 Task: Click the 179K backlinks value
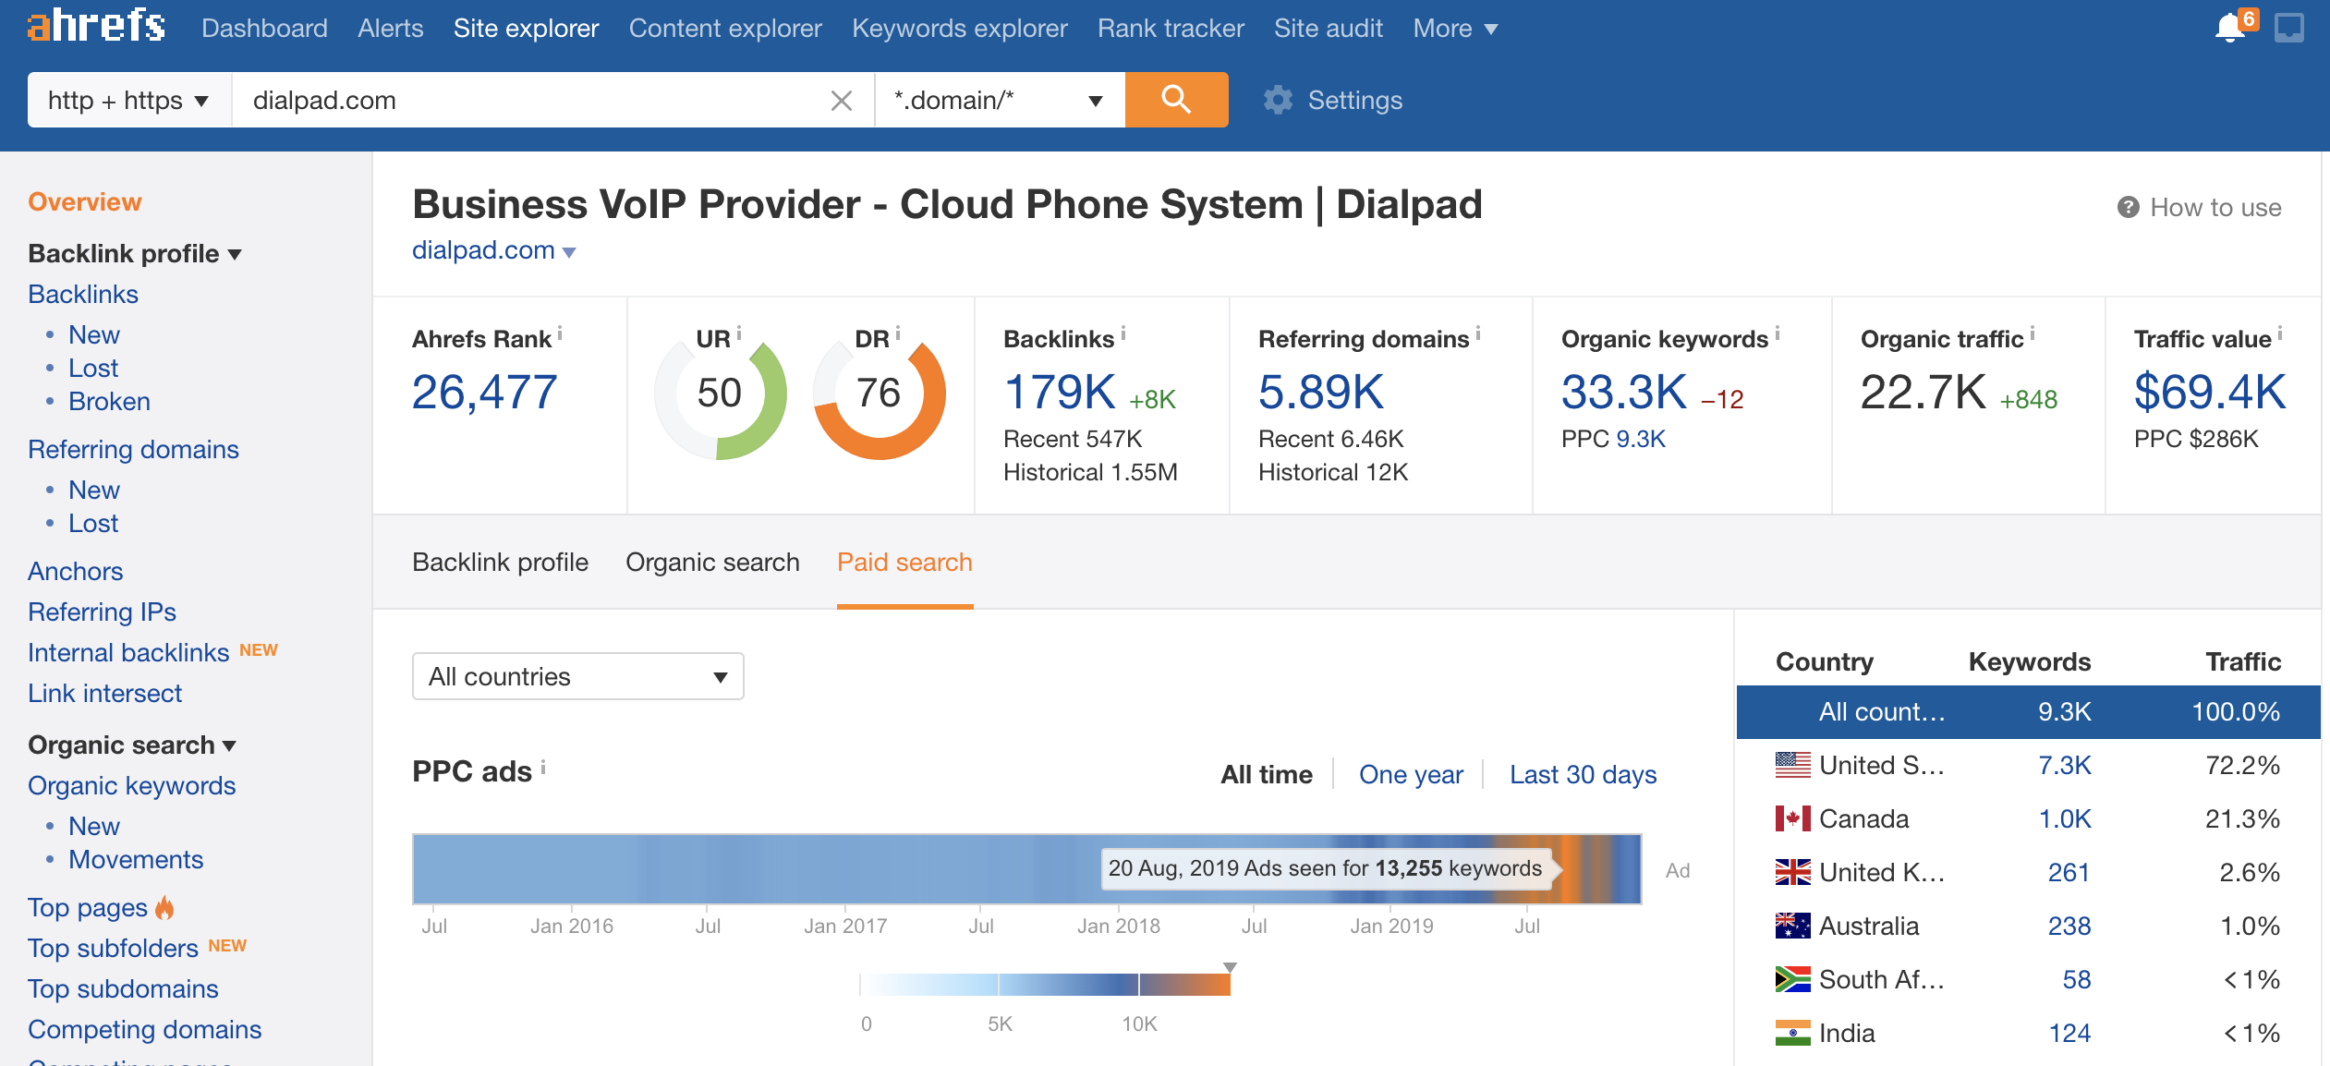[x=1059, y=392]
